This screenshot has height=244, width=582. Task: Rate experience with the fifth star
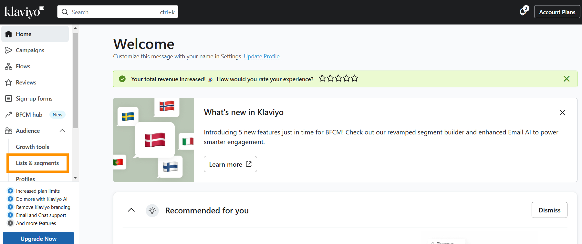coord(355,78)
